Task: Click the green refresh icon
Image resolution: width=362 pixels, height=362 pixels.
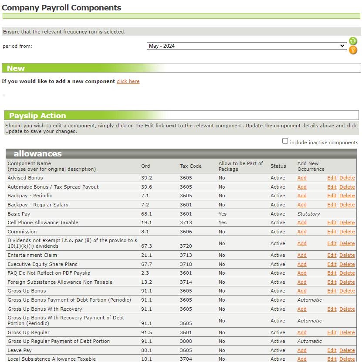Action: point(353,41)
